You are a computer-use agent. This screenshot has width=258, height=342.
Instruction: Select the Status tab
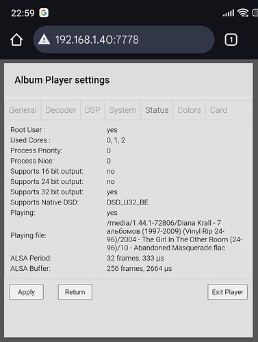[157, 110]
